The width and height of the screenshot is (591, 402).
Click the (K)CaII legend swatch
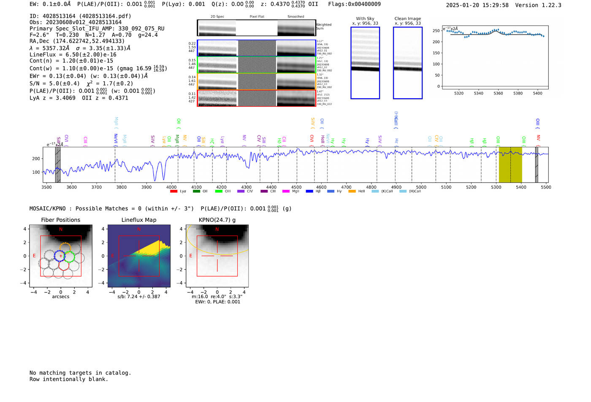click(x=375, y=192)
